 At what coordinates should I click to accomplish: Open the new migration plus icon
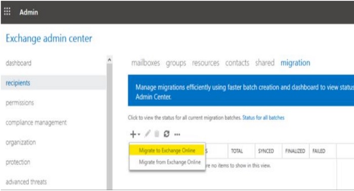coord(133,134)
